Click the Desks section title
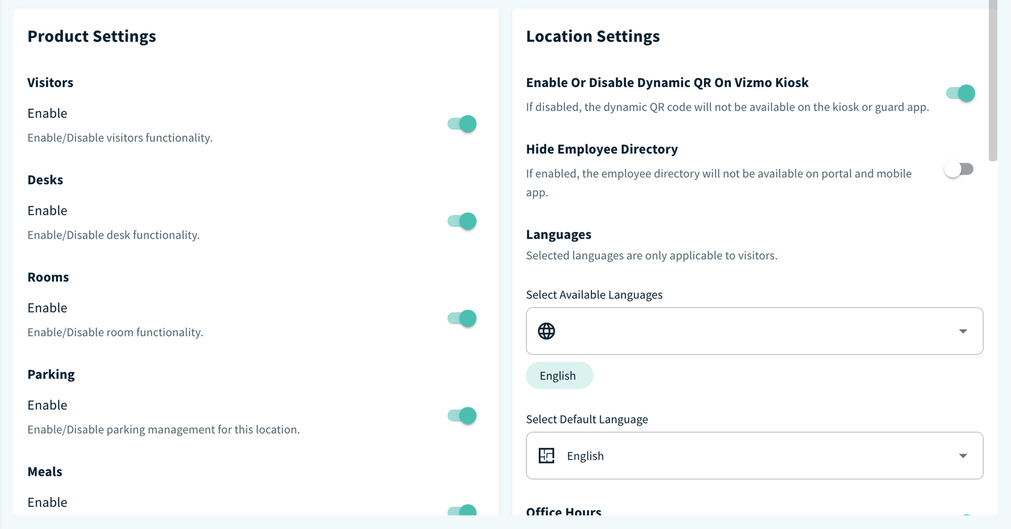 point(45,180)
